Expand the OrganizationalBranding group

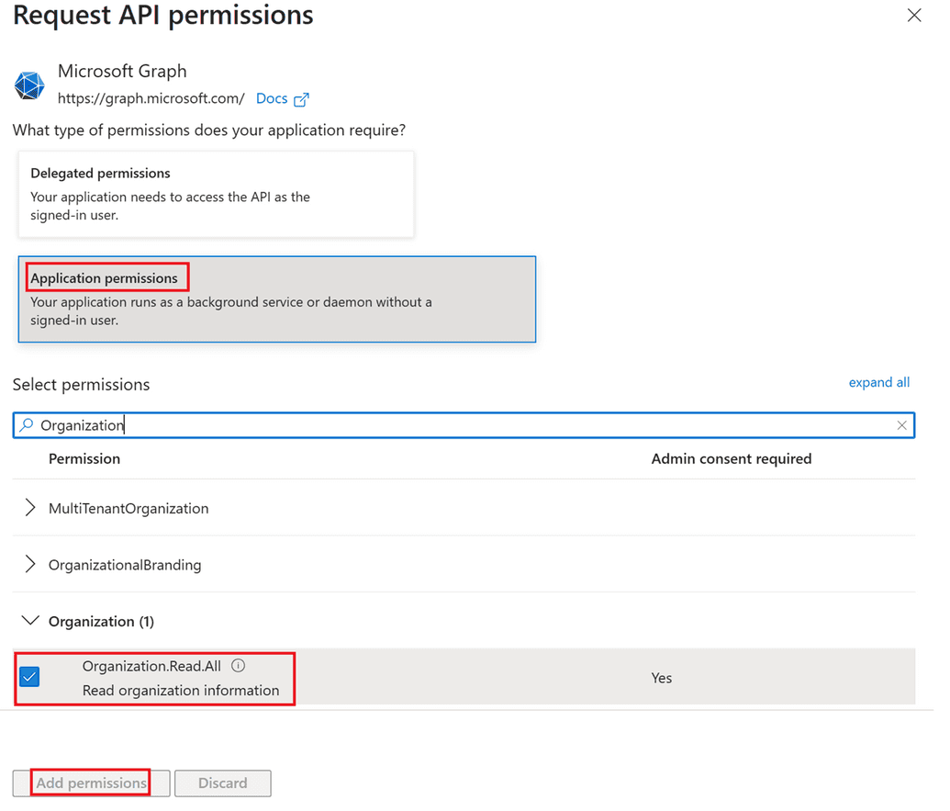coord(28,564)
